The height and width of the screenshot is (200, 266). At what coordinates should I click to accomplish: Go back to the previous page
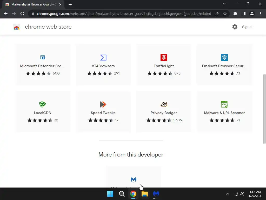[6, 14]
